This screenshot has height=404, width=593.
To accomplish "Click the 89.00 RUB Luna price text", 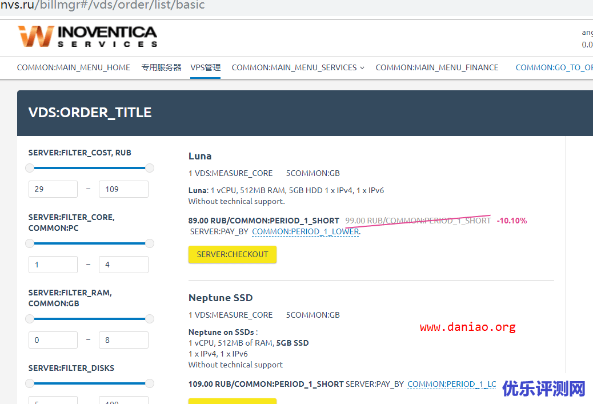I will (x=263, y=221).
